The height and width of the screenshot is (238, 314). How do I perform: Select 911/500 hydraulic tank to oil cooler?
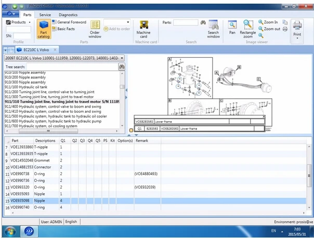click(x=56, y=116)
